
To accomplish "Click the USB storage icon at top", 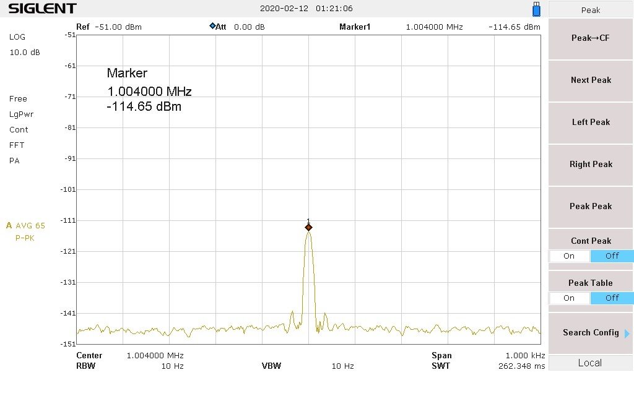I will [536, 9].
